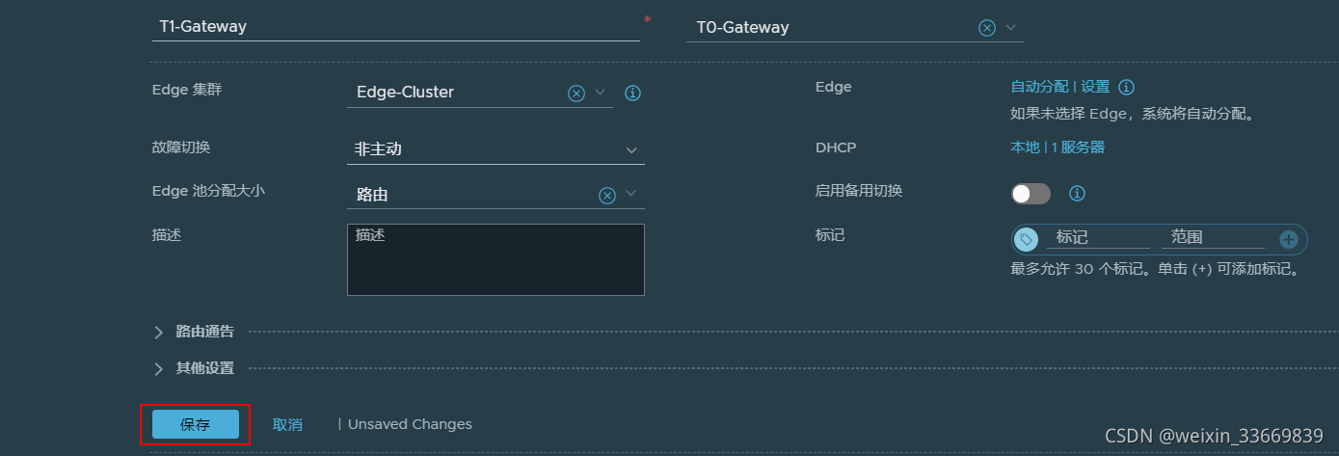1339x456 pixels.
Task: Show info about Edge cluster
Action: pos(633,94)
